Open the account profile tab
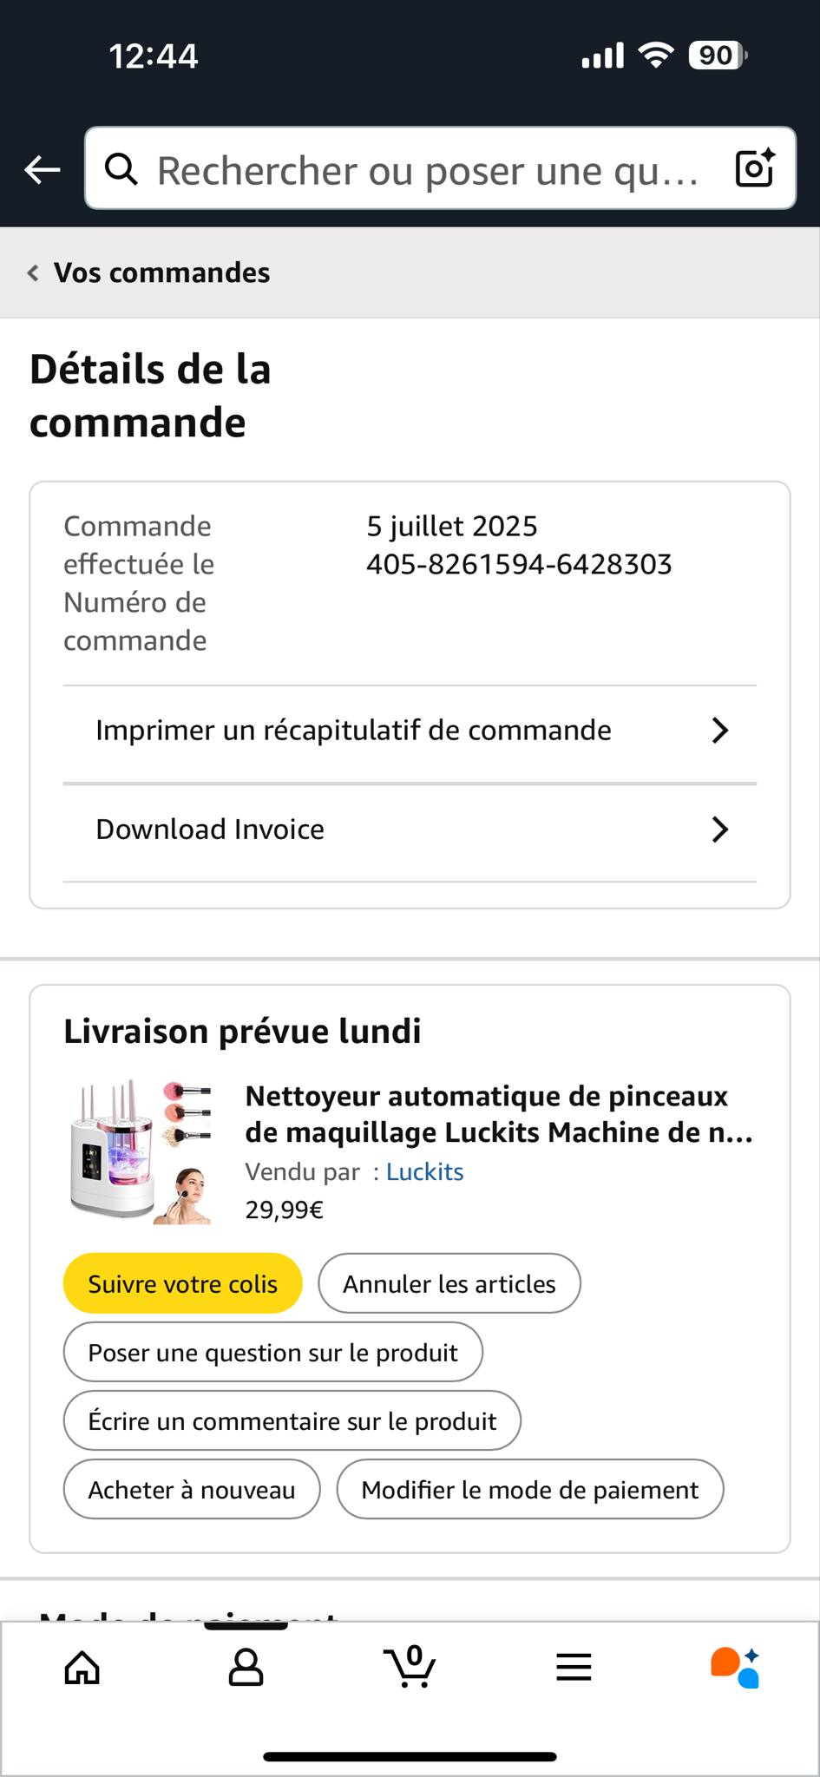The width and height of the screenshot is (820, 1777). tap(246, 1667)
